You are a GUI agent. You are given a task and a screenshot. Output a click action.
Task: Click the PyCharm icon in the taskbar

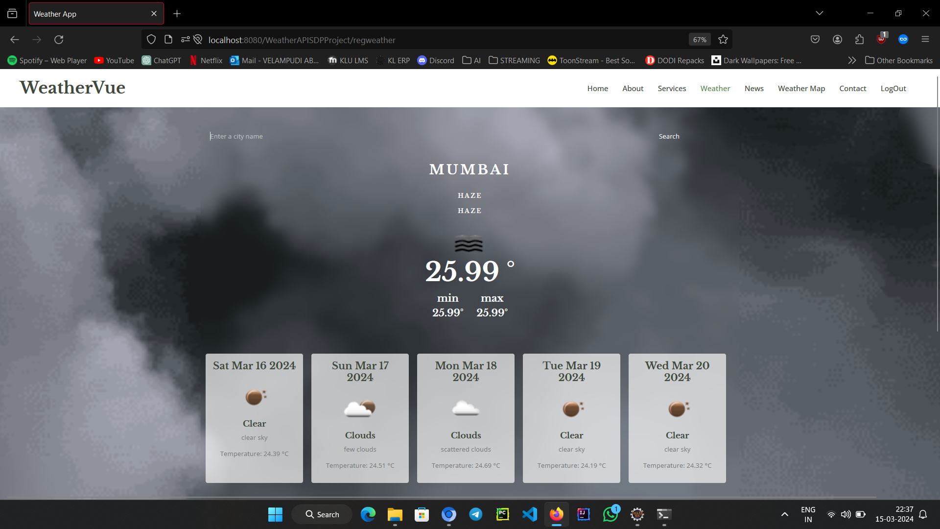503,514
